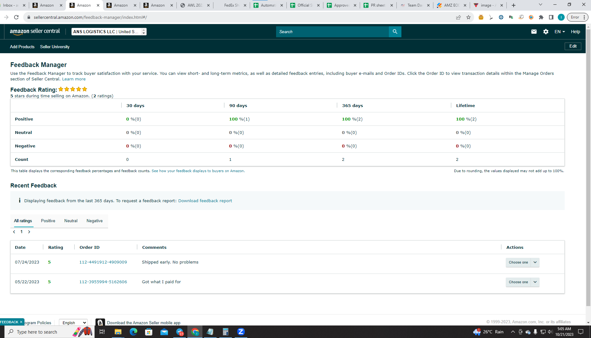Open the Chrome extensions puzzle icon
This screenshot has width=591, height=338.
click(x=541, y=17)
